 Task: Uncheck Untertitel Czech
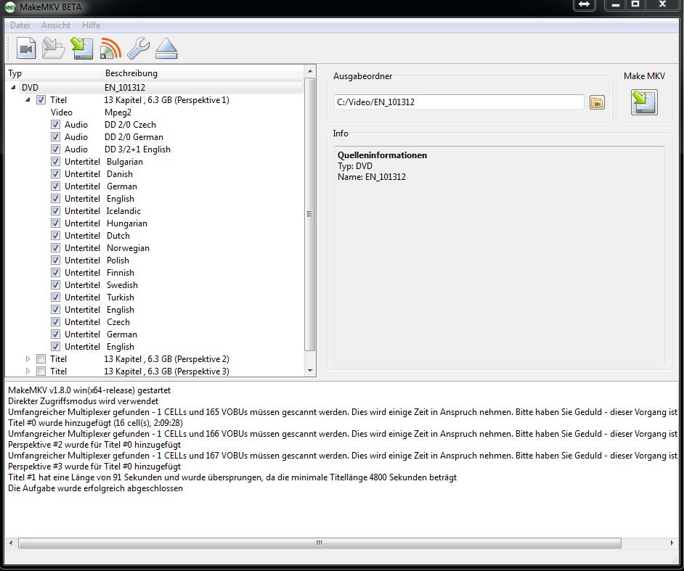[x=55, y=322]
